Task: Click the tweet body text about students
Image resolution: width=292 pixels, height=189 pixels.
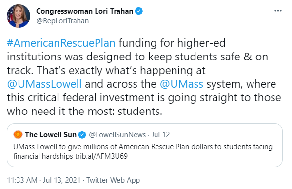Action: pyautogui.click(x=144, y=77)
